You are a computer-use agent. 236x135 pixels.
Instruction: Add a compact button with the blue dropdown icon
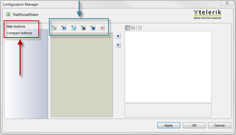click(92, 28)
